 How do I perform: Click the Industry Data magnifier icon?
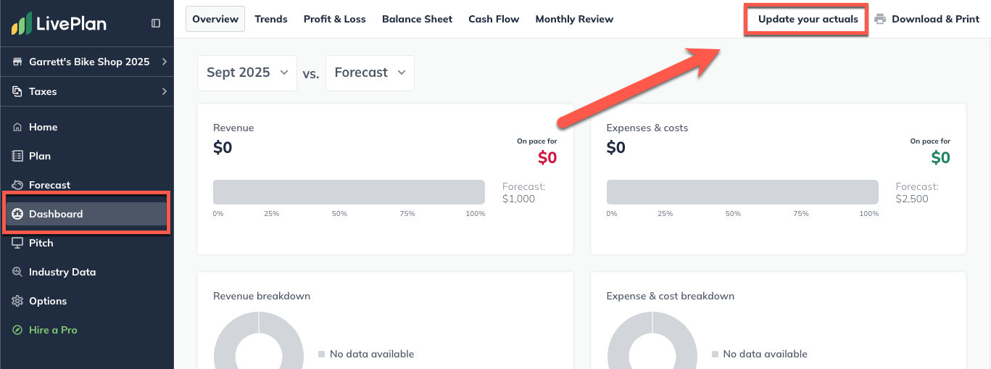point(17,272)
